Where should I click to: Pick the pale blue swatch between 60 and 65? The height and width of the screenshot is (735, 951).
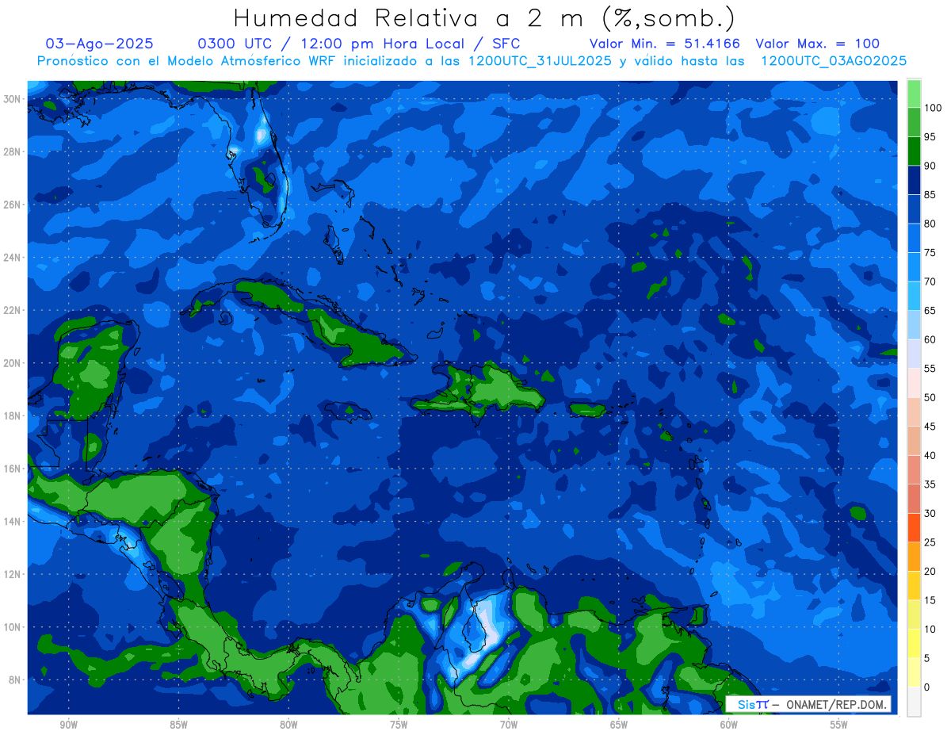tap(914, 325)
